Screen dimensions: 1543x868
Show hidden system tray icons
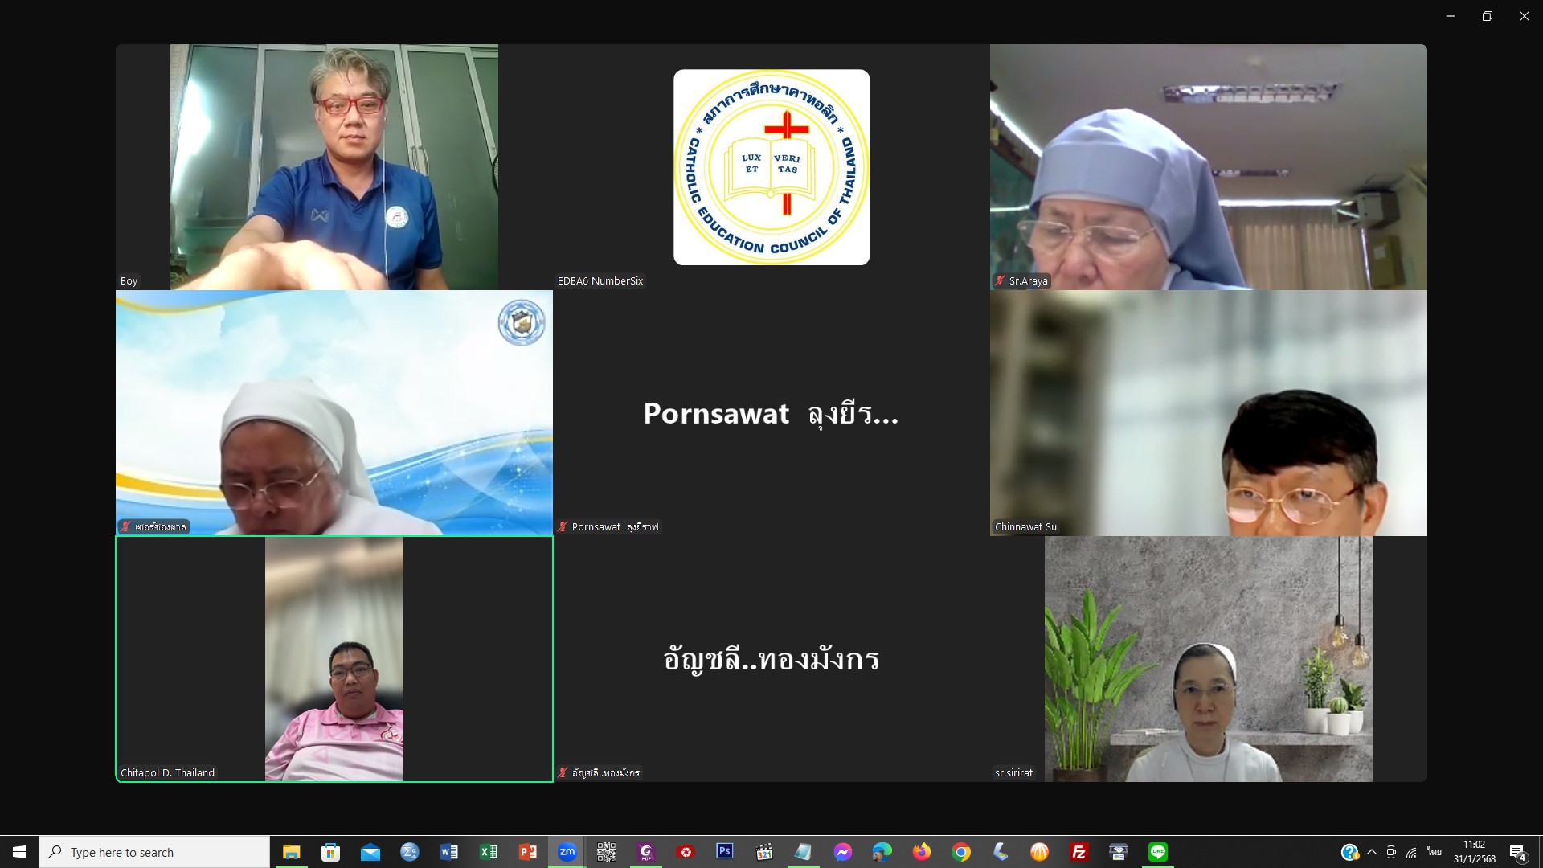click(1371, 852)
